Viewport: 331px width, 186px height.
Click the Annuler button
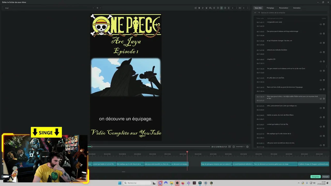[326, 177]
